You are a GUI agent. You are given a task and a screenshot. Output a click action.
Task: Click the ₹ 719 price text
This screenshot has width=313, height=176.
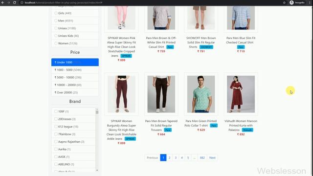coord(241,51)
